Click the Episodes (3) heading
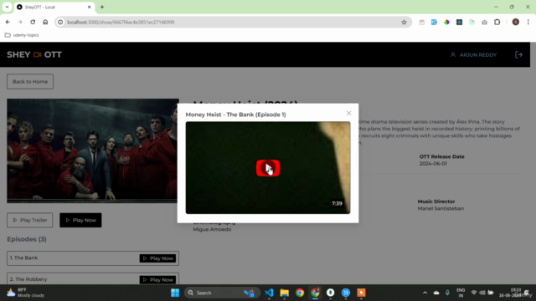 coord(27,239)
